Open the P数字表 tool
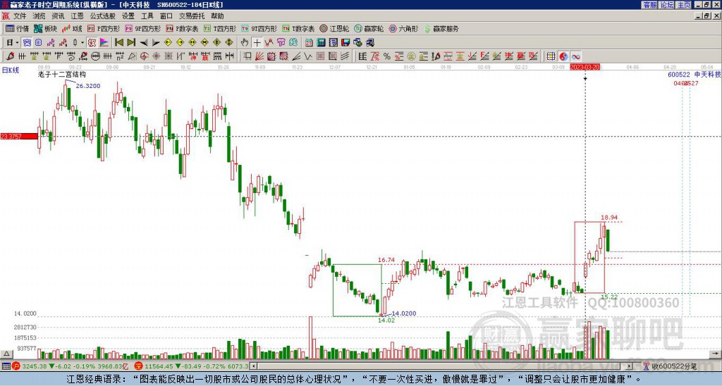This screenshot has width=722, height=386. (183, 28)
